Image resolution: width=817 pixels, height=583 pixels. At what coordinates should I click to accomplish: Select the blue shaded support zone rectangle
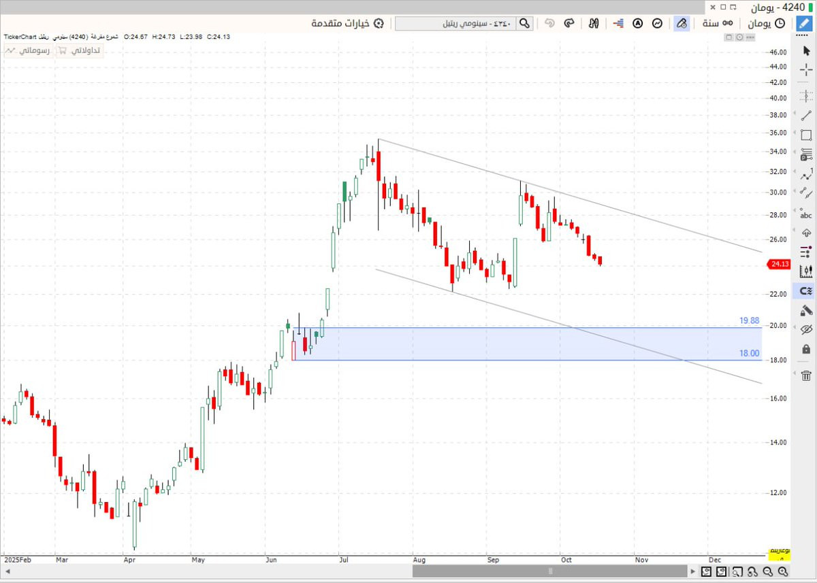click(x=528, y=344)
